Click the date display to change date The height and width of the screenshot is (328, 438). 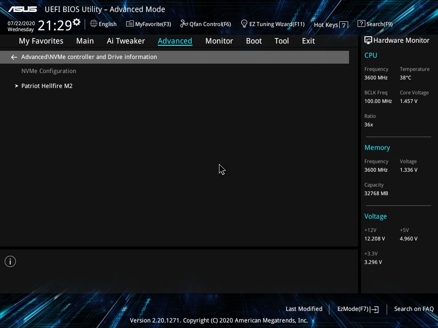tap(21, 26)
